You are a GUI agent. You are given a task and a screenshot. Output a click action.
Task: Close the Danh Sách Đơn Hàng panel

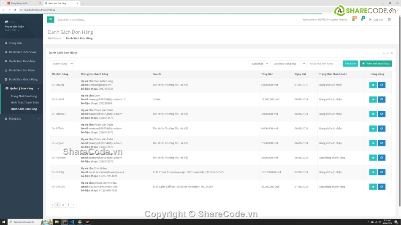pos(392,53)
